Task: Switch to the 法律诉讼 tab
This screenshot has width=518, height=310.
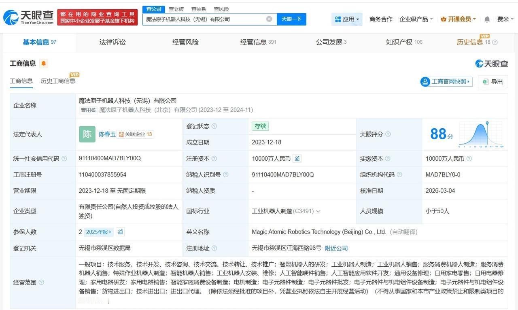Action: [x=113, y=42]
